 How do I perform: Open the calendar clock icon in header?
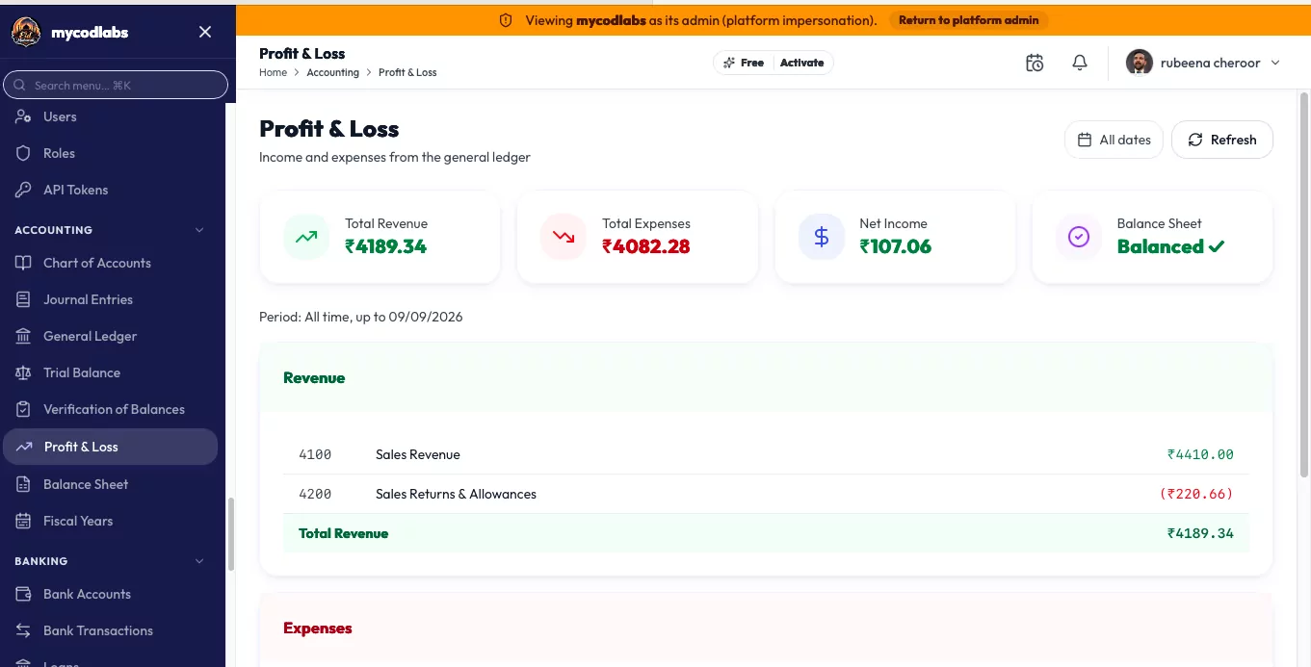(x=1035, y=63)
